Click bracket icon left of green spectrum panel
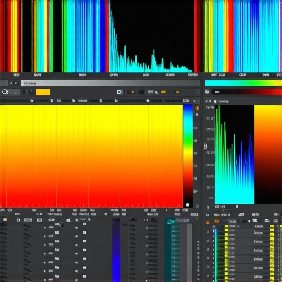The width and height of the screenshot is (282, 282). [205, 146]
